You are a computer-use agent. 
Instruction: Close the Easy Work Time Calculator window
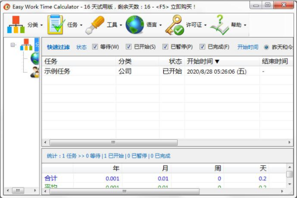284,5
